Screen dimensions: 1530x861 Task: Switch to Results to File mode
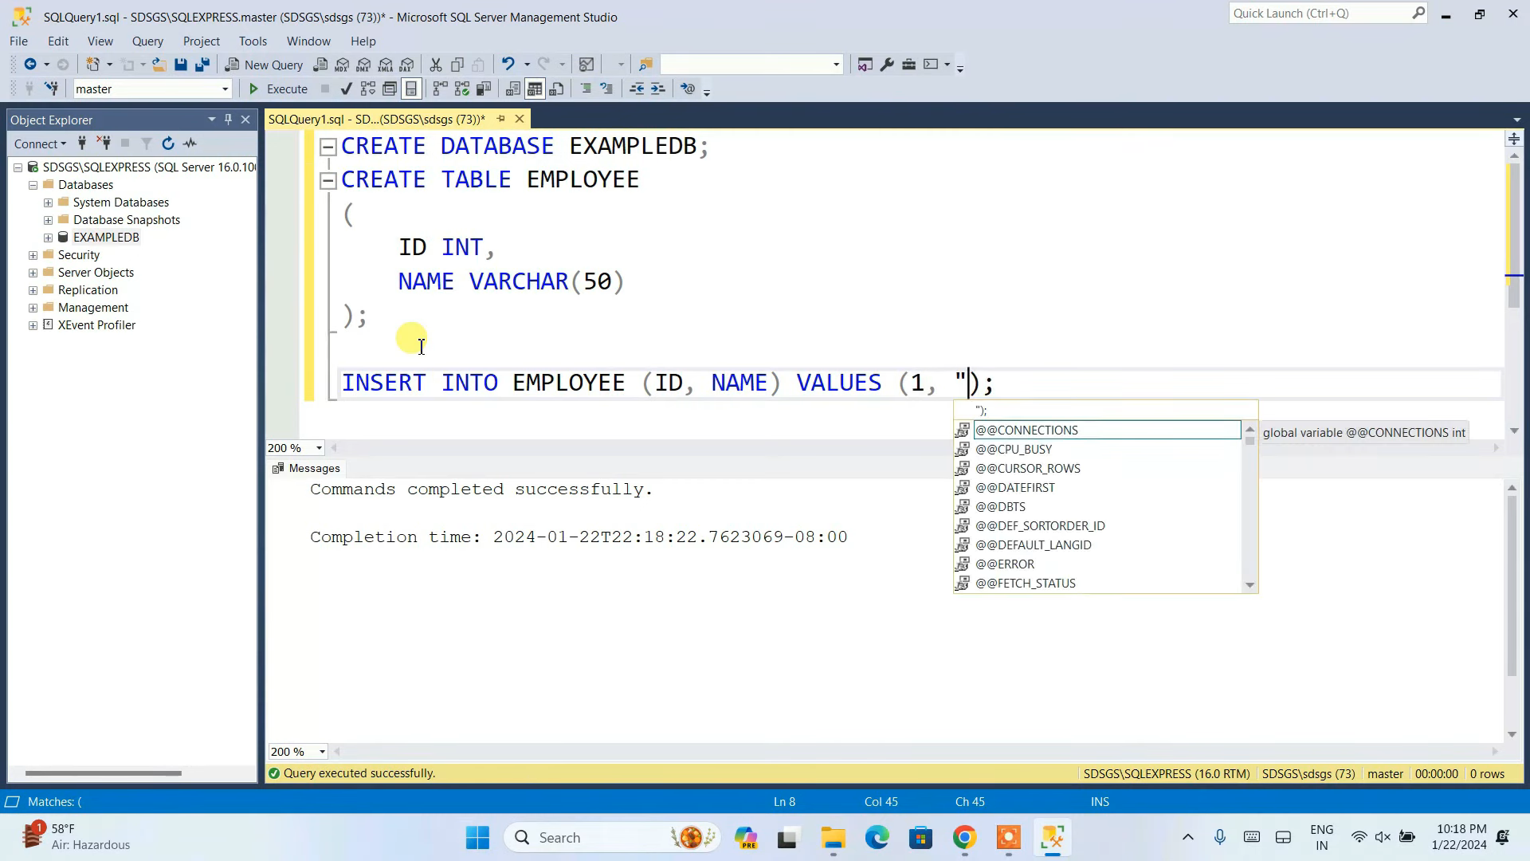pyautogui.click(x=556, y=88)
